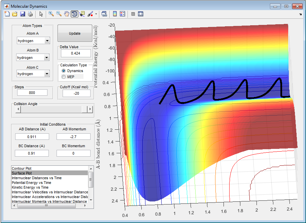Print the figure using the printer icon
The image size is (306, 223).
point(30,14)
